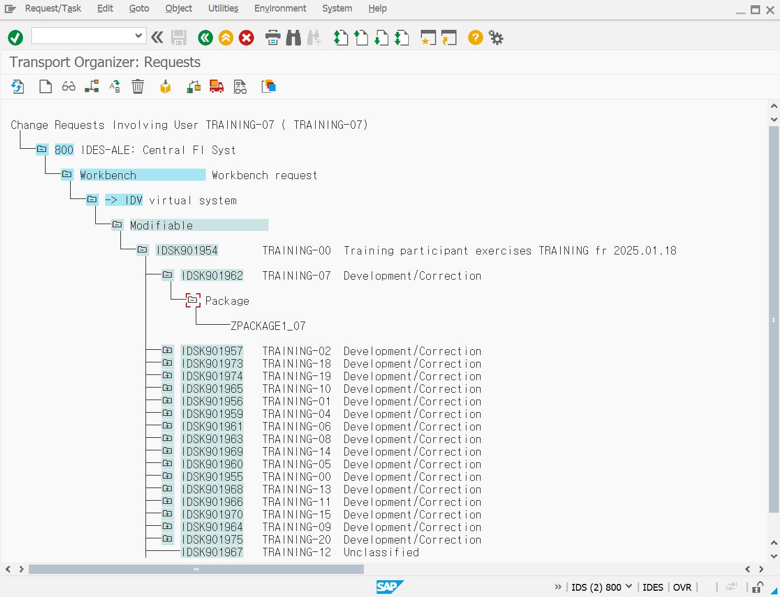
Task: Go to Next Page icon
Action: point(382,38)
